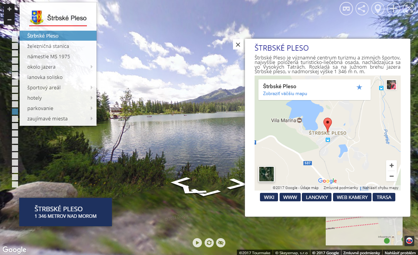Viewport: 418px width, 255px height.
Task: Expand the hotely submenu arrow
Action: click(x=92, y=98)
